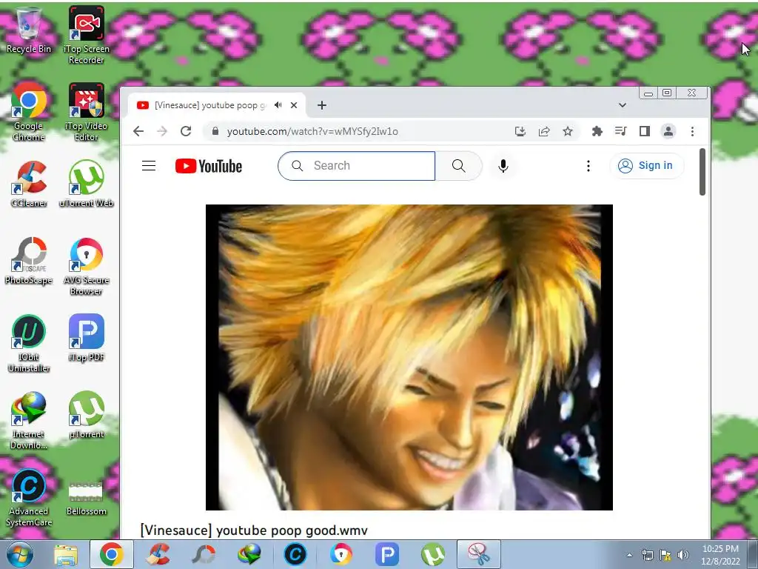Screen dimensions: 758x569
Task: Select CCleaner desktop shortcut
Action: click(x=29, y=184)
